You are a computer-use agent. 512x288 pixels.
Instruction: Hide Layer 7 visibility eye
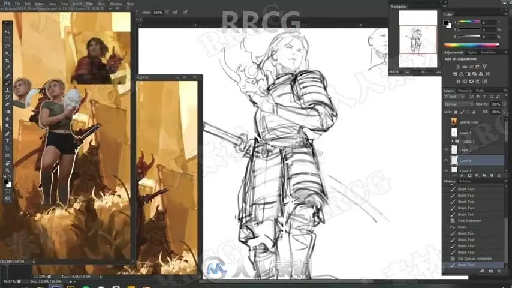coord(446,170)
